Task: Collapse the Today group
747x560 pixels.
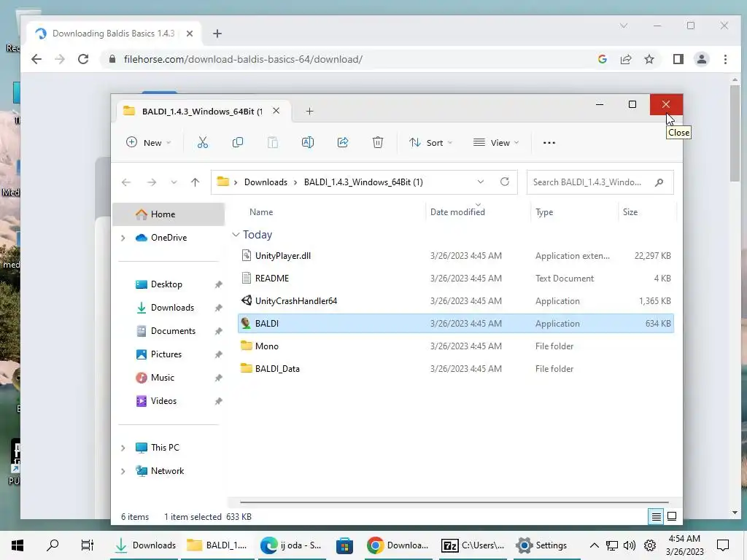Action: (236, 235)
